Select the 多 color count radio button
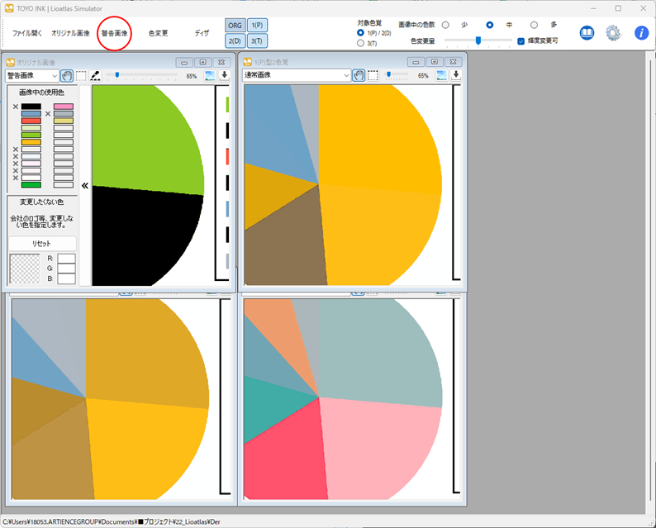656x528 pixels. [x=534, y=25]
